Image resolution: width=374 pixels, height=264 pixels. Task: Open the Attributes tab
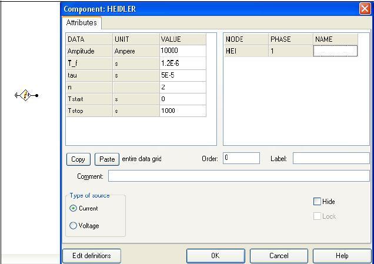coord(82,23)
